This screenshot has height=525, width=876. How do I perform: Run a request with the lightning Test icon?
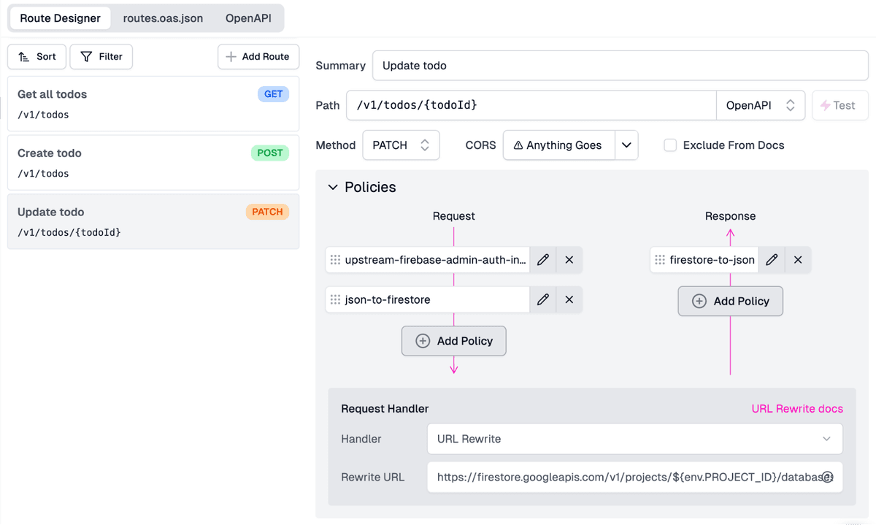point(830,105)
